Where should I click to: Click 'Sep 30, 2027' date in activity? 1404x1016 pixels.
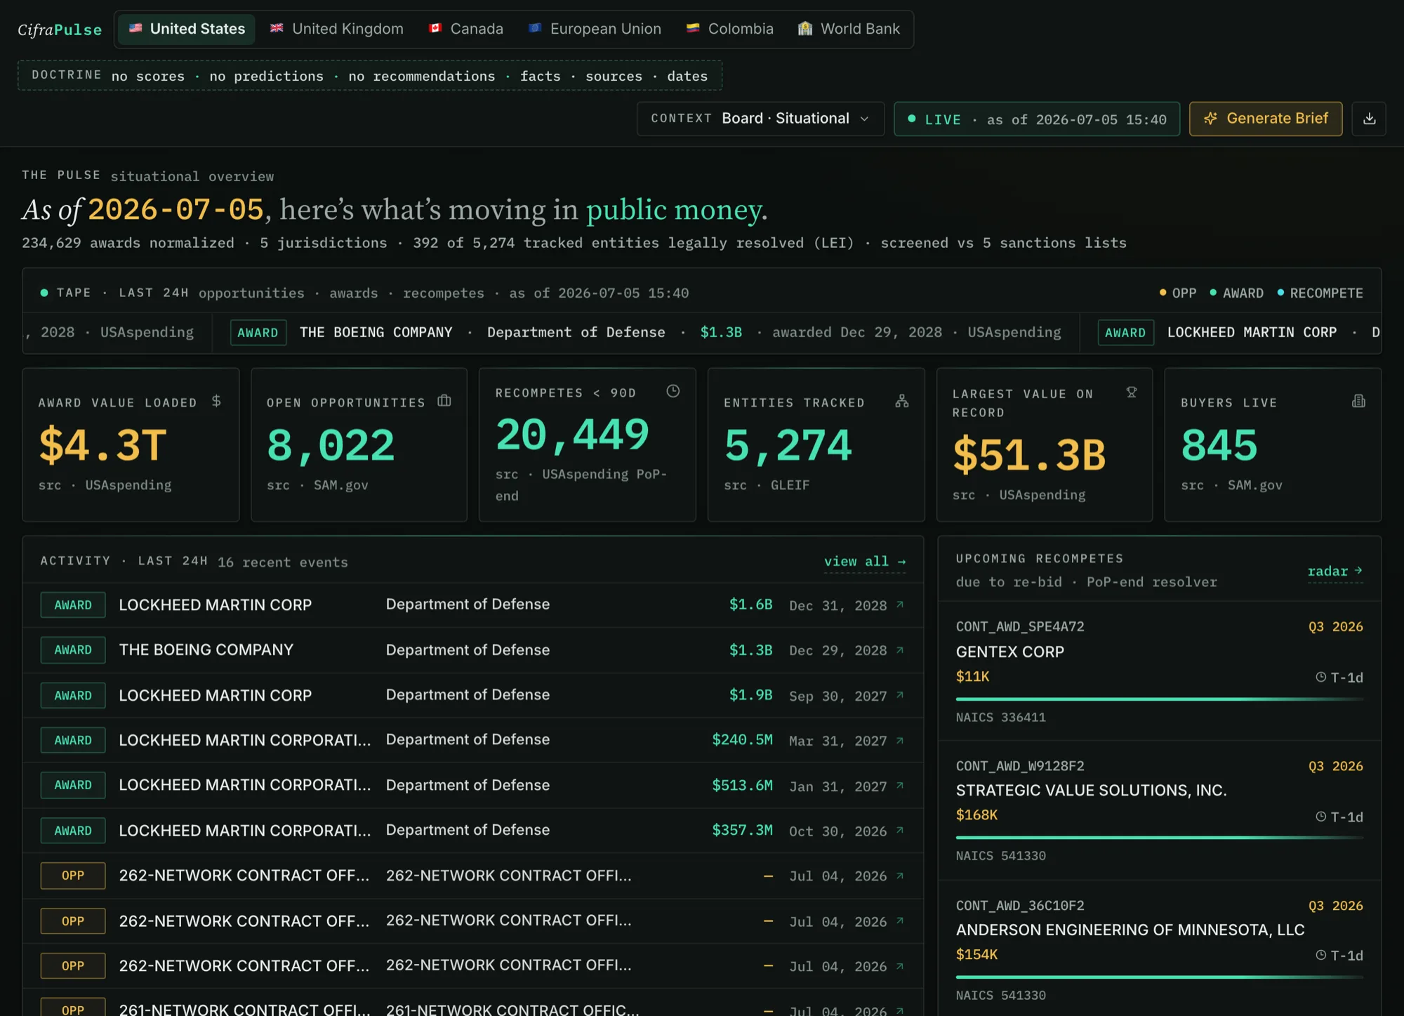click(838, 696)
